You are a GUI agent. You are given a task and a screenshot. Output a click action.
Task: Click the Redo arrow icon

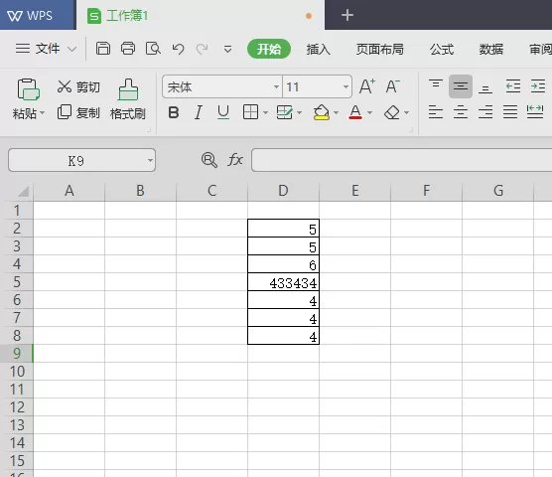203,49
